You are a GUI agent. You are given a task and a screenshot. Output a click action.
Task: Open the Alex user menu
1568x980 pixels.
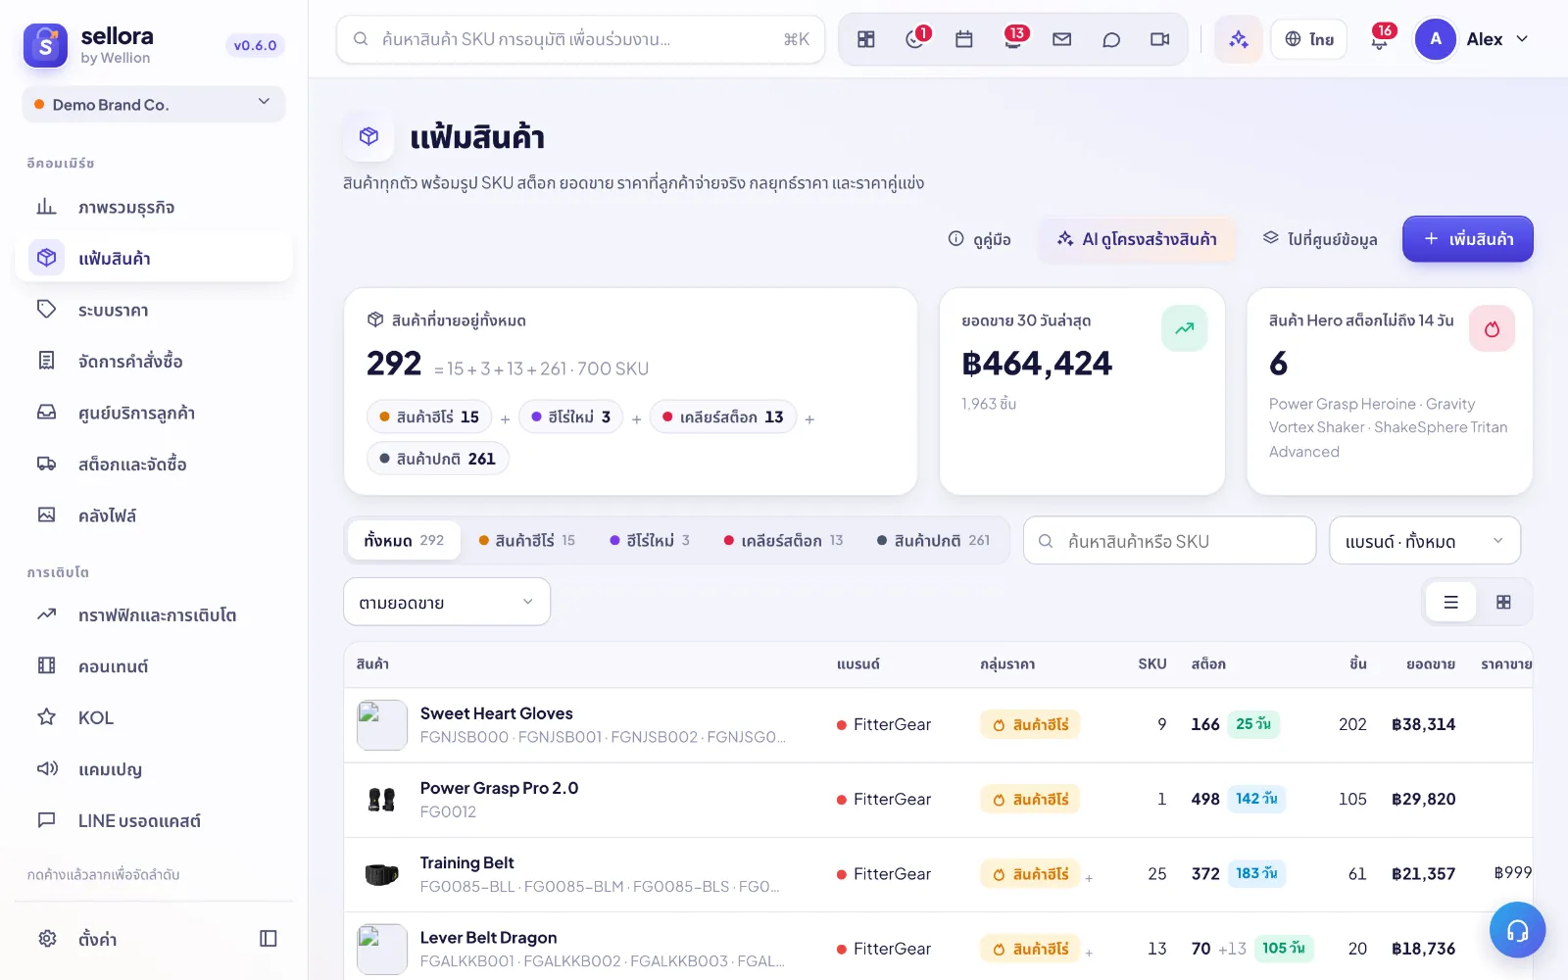1473,39
